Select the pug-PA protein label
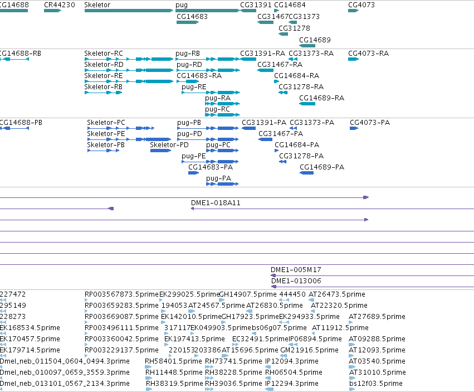Screen dimensions: 474x392 218,178
